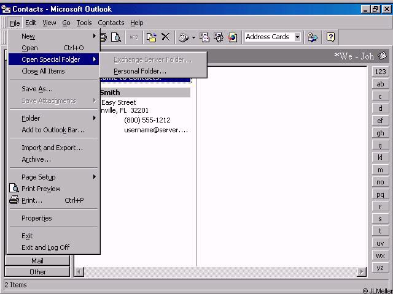The height and width of the screenshot is (294, 393).
Task: Click the m index tab
Action: 380,170
